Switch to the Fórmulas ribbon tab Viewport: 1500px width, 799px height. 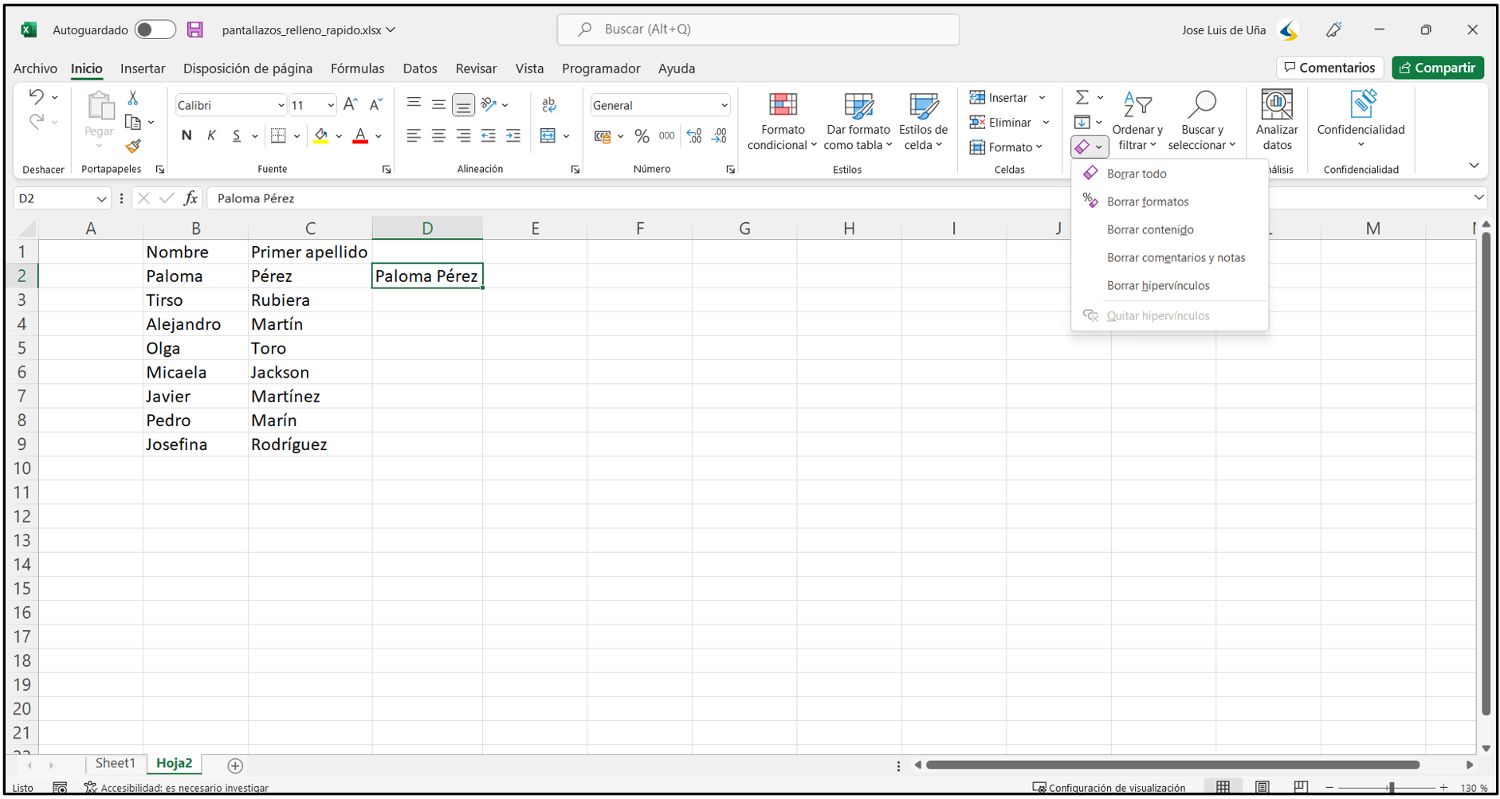click(357, 69)
